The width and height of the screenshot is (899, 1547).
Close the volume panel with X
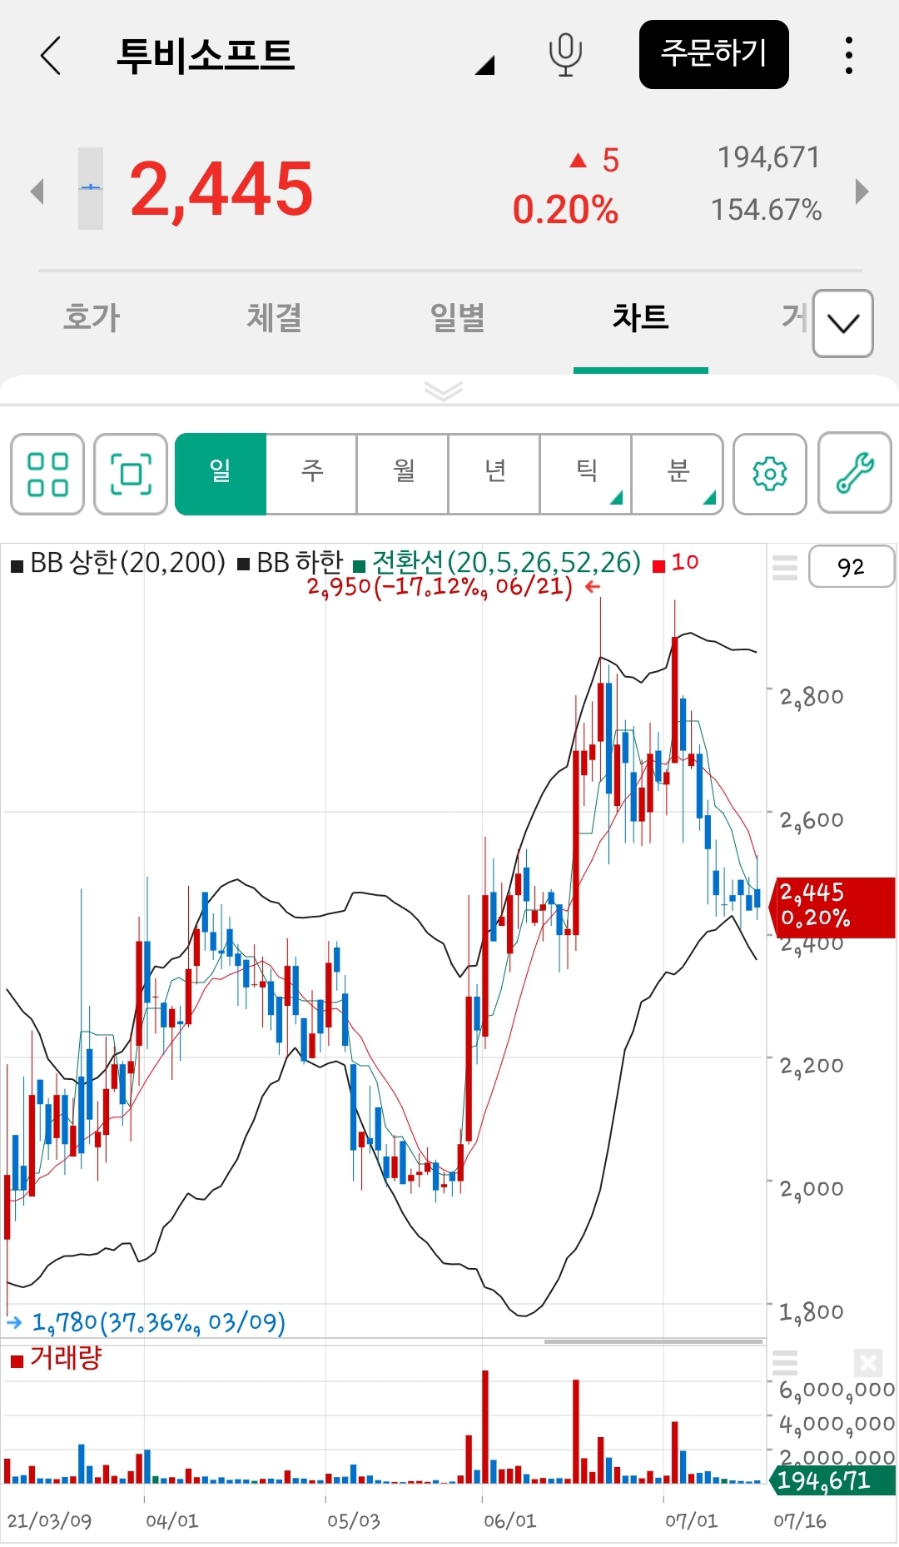(x=868, y=1363)
